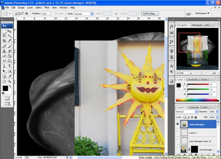The image size is (221, 159).
Task: Open the Actions panel icon
Action: tap(171, 33)
